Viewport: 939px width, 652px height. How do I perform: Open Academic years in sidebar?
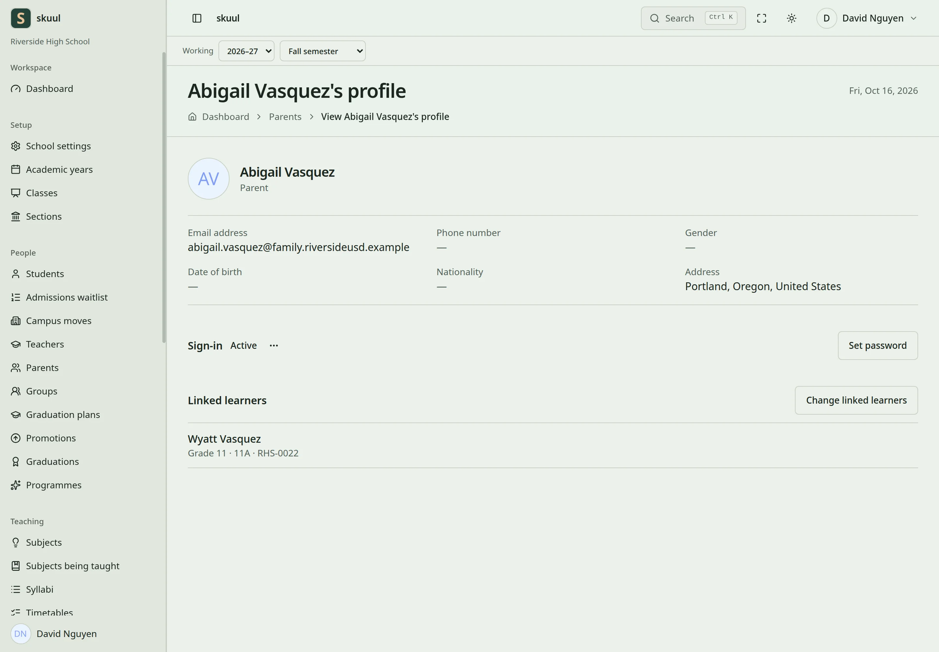(59, 170)
